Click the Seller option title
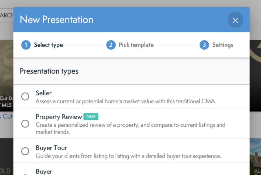Viewport: 261px width, 175px height. click(x=44, y=93)
